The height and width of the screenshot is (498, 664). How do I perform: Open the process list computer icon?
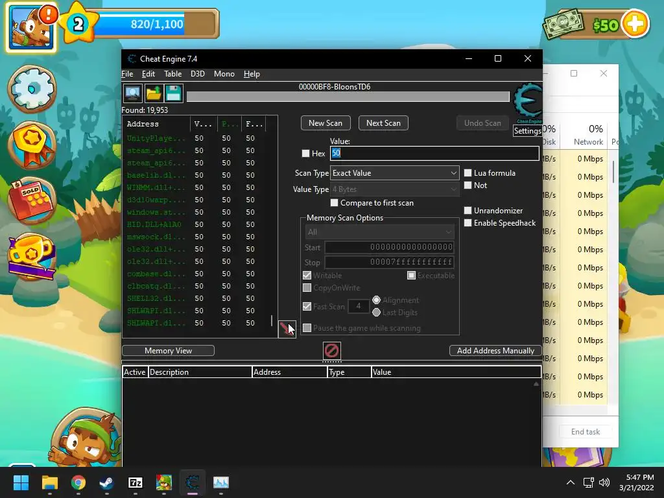(132, 93)
